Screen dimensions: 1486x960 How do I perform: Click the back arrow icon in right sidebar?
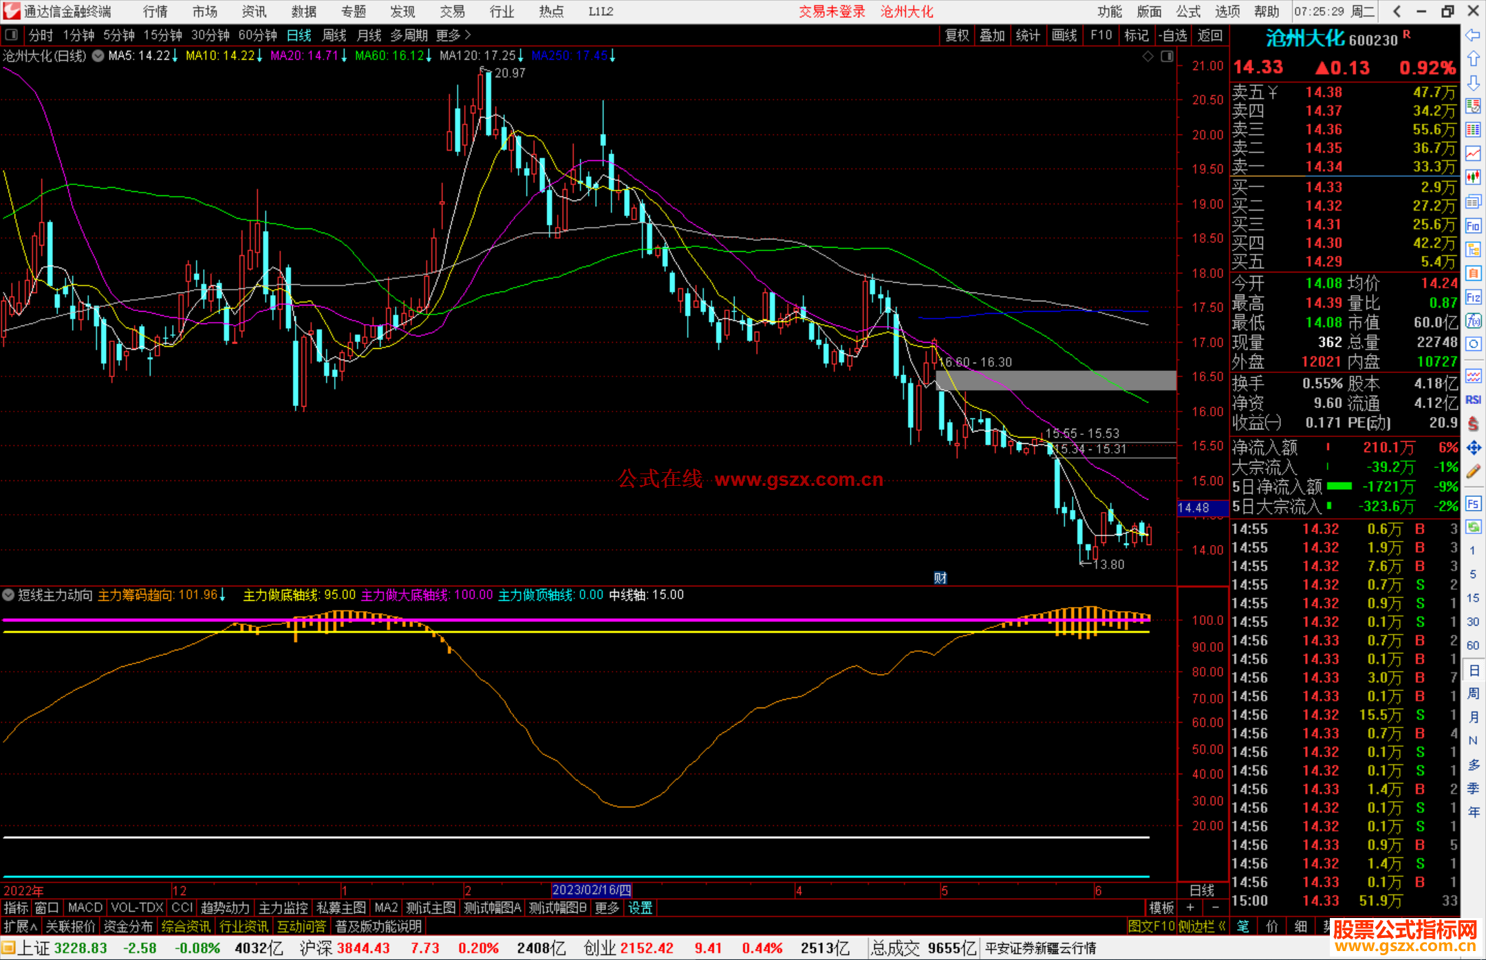pyautogui.click(x=1473, y=35)
